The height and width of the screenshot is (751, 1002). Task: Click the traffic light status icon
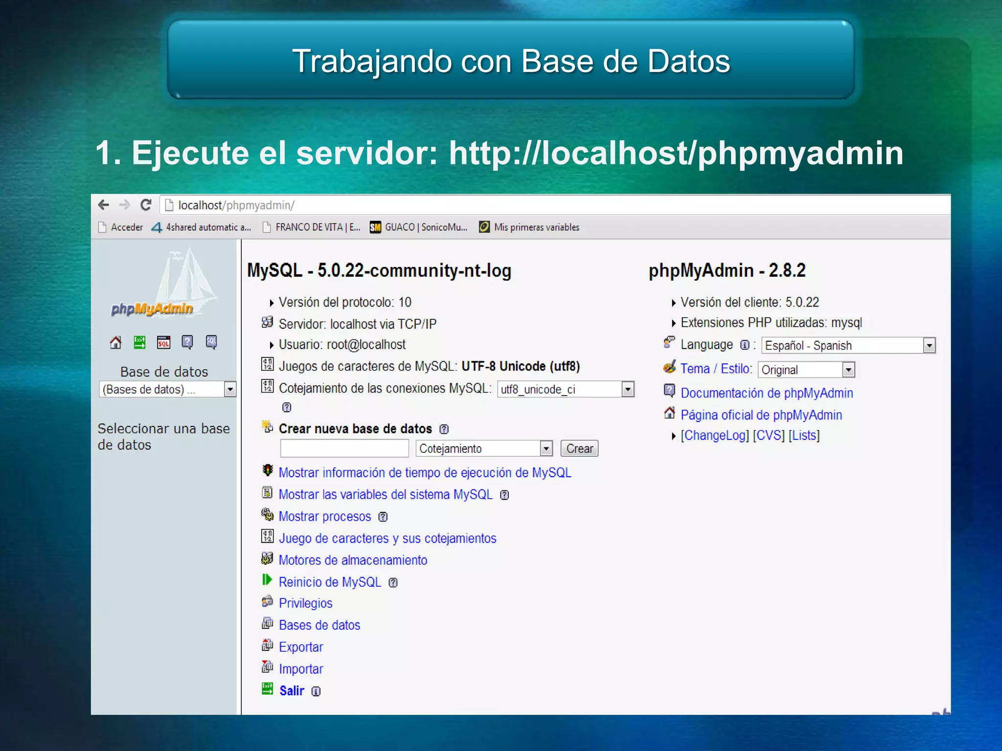[268, 470]
